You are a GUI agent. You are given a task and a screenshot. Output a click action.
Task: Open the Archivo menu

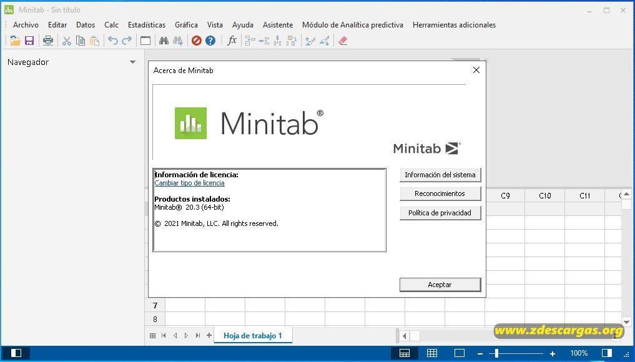click(x=26, y=25)
